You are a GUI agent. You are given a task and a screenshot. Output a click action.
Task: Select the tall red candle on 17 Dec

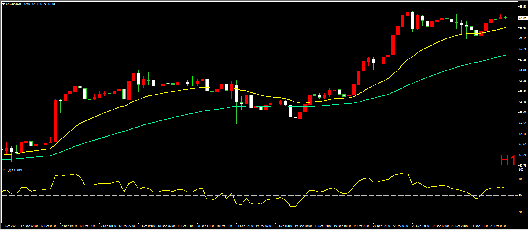point(55,121)
